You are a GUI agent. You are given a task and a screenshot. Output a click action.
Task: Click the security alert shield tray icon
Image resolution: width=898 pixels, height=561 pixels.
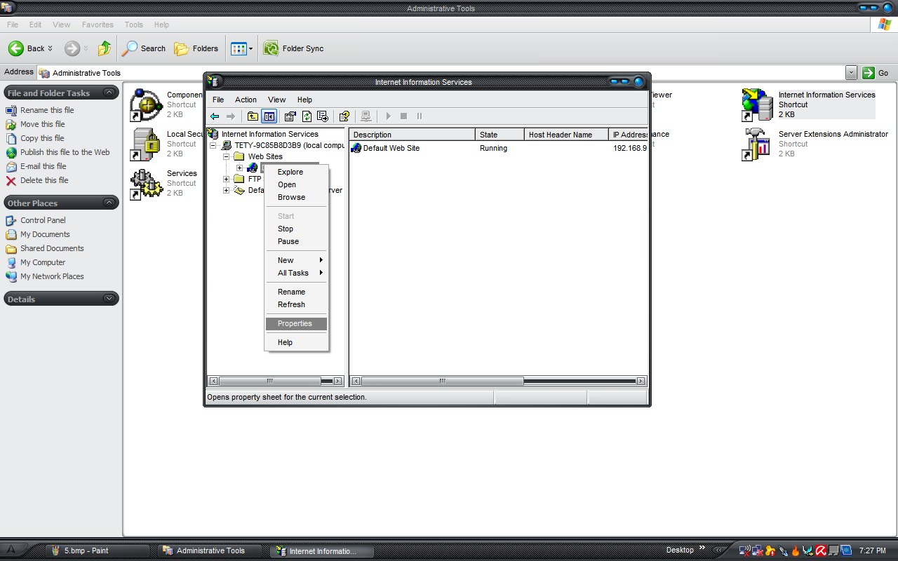coord(770,550)
